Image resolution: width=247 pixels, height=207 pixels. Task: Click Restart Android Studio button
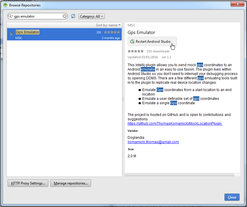point(152,42)
